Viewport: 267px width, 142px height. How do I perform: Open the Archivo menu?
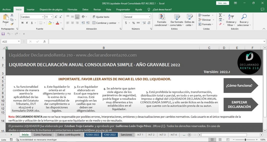(7, 10)
